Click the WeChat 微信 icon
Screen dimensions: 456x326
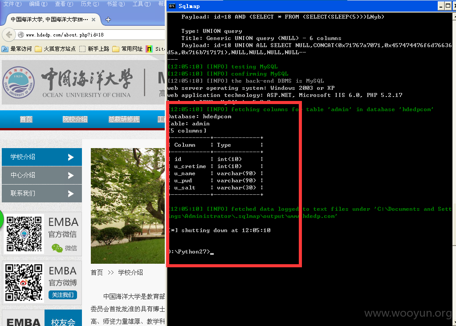pos(57,248)
